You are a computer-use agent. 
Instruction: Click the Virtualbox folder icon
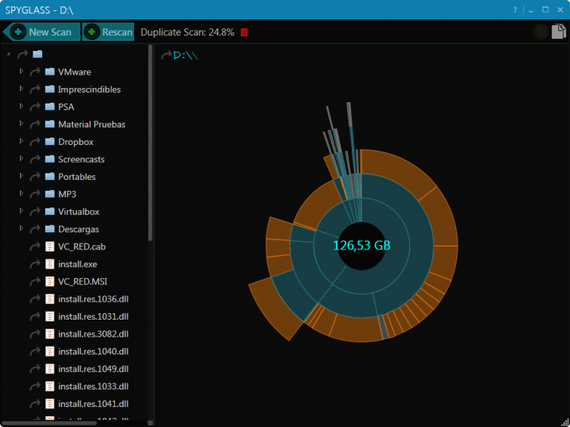pos(49,212)
